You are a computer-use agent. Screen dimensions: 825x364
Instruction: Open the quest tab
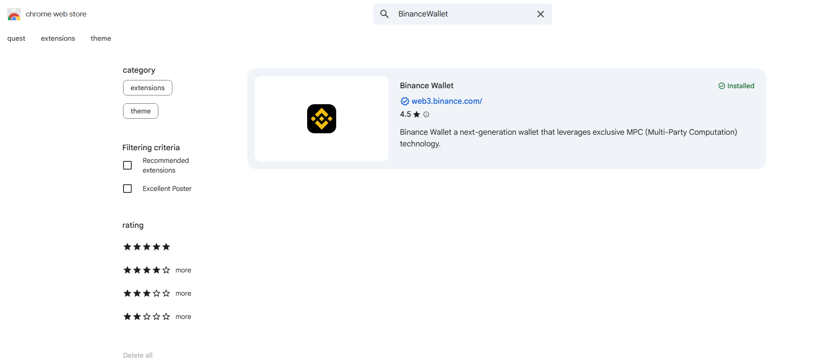pyautogui.click(x=16, y=38)
